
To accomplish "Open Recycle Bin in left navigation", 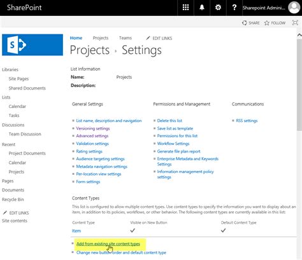I will click(13, 200).
